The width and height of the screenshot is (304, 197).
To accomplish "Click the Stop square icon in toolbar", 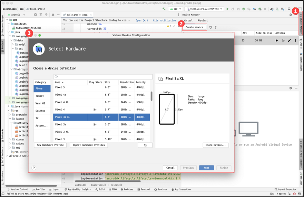I will tap(265, 9).
